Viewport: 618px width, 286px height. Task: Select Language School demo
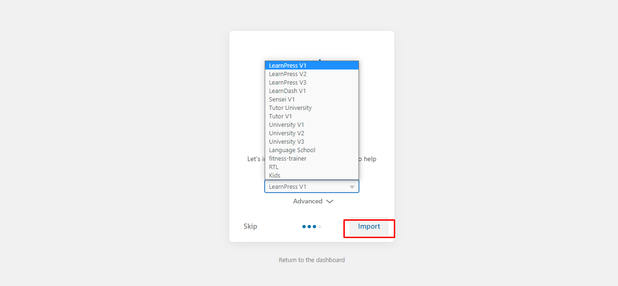[x=311, y=150]
